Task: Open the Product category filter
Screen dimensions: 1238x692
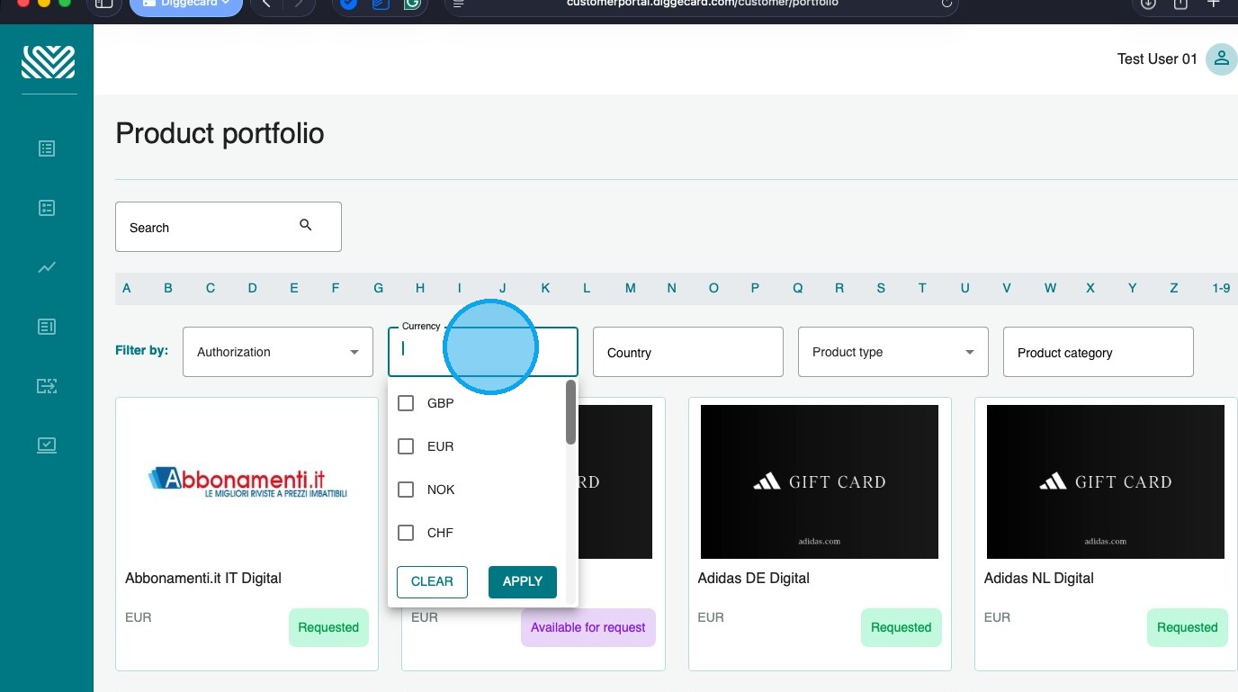Action: click(x=1099, y=352)
